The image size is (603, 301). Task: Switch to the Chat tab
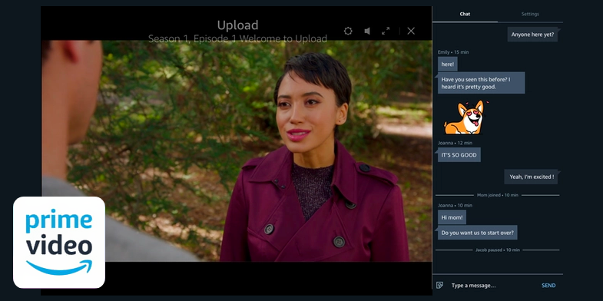465,15
